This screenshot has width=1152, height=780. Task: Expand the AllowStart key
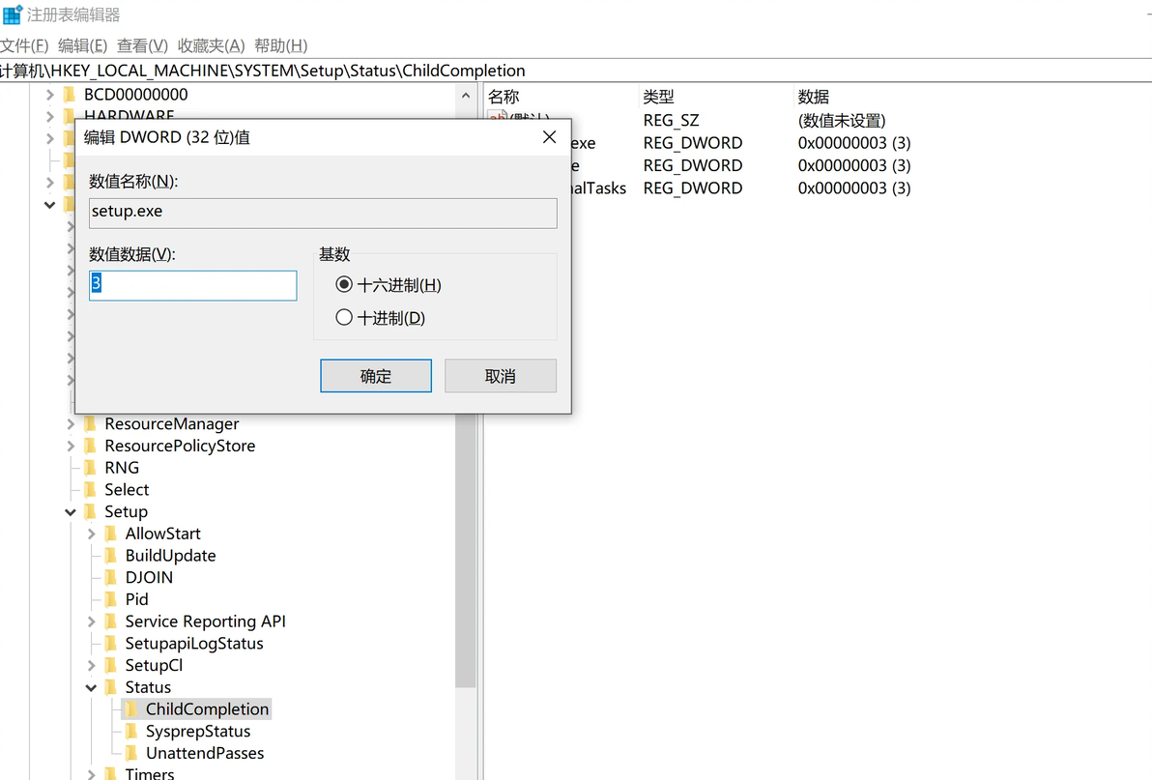tap(91, 534)
